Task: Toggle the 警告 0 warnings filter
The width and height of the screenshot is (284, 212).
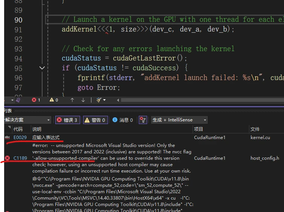Action: pos(96,120)
